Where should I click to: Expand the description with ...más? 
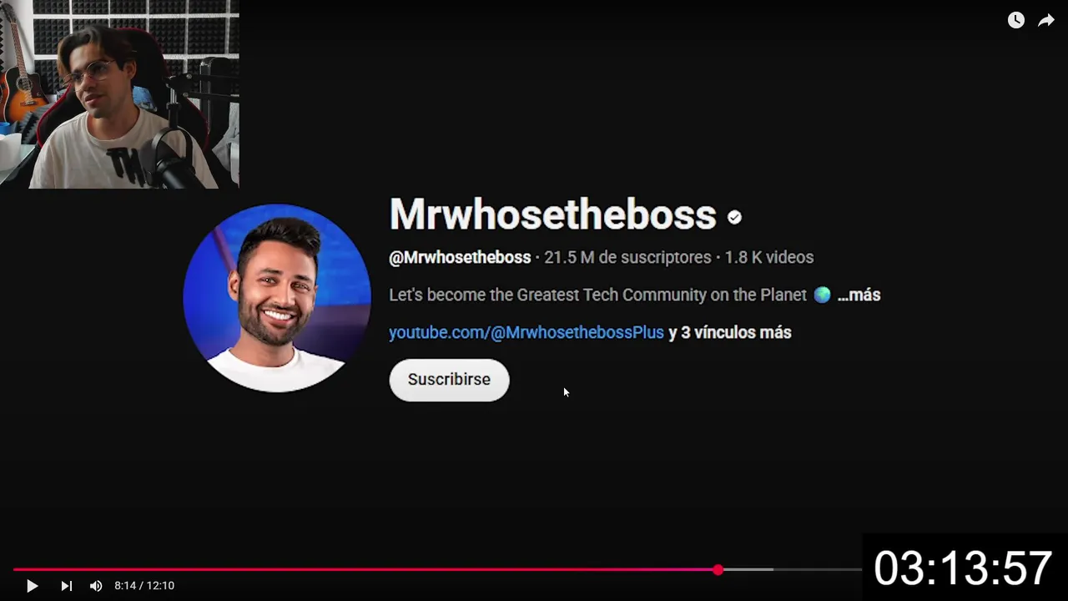859,295
